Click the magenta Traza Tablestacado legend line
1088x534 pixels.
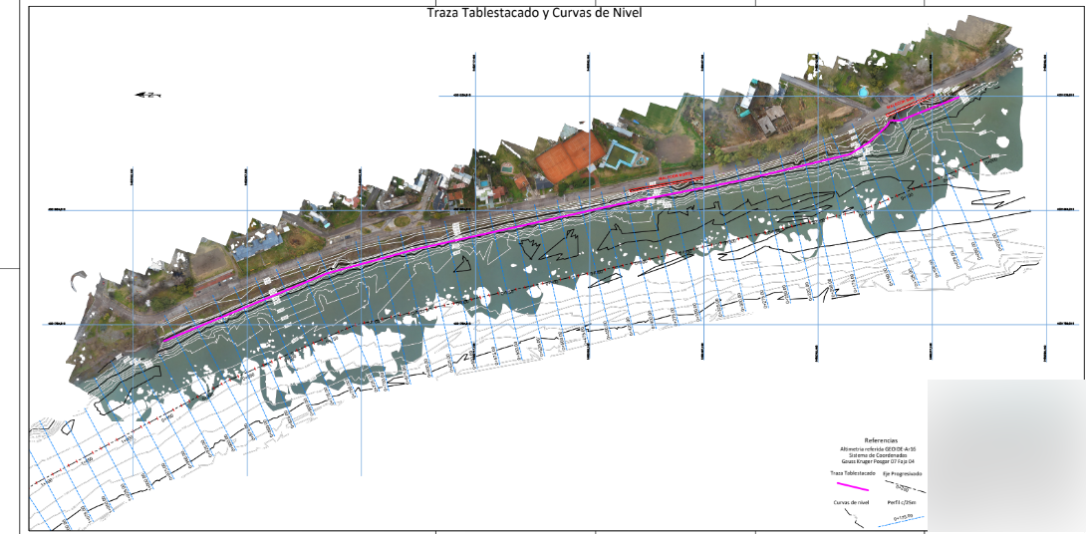852,485
